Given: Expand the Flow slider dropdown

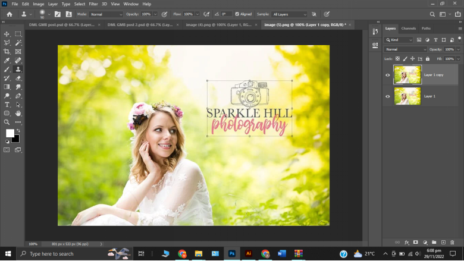Looking at the screenshot, I should point(197,14).
